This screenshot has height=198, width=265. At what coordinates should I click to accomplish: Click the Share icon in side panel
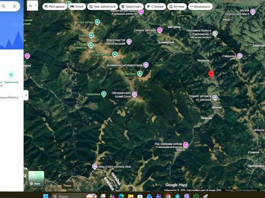11,75
